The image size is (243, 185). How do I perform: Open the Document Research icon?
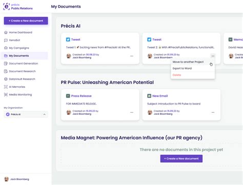pyautogui.click(x=6, y=71)
